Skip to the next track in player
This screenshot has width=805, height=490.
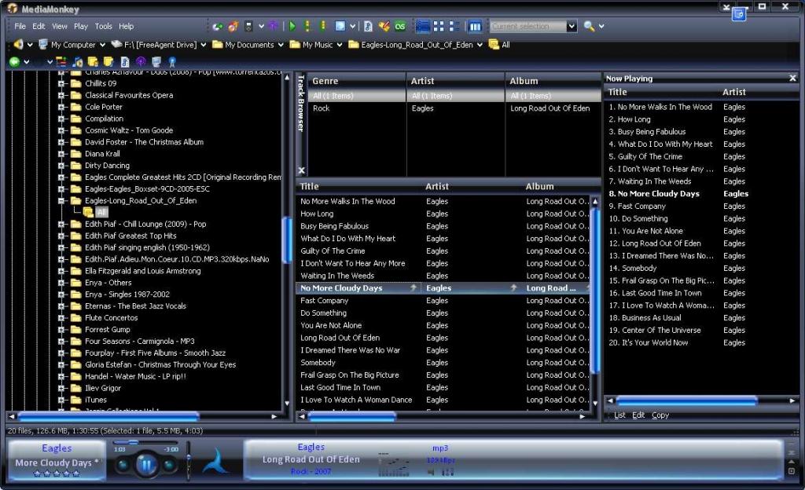(169, 465)
